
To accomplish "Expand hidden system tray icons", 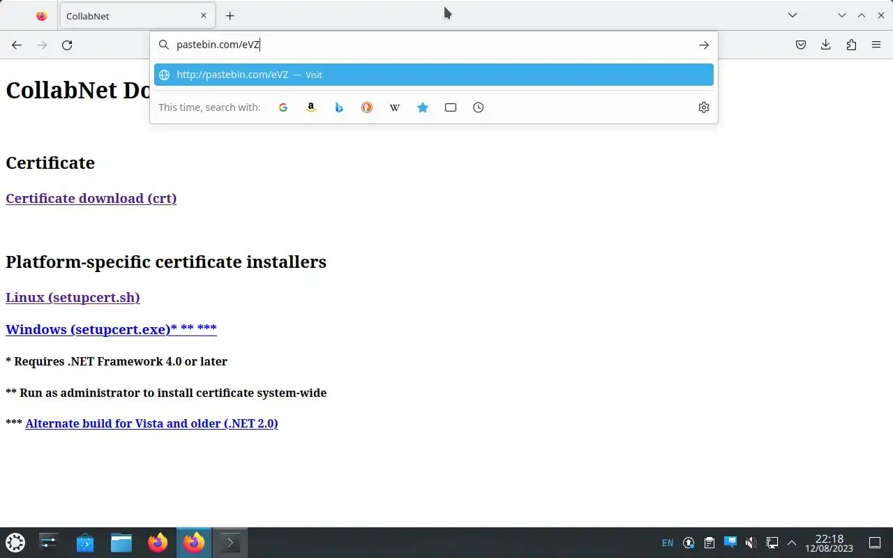I will click(x=792, y=543).
